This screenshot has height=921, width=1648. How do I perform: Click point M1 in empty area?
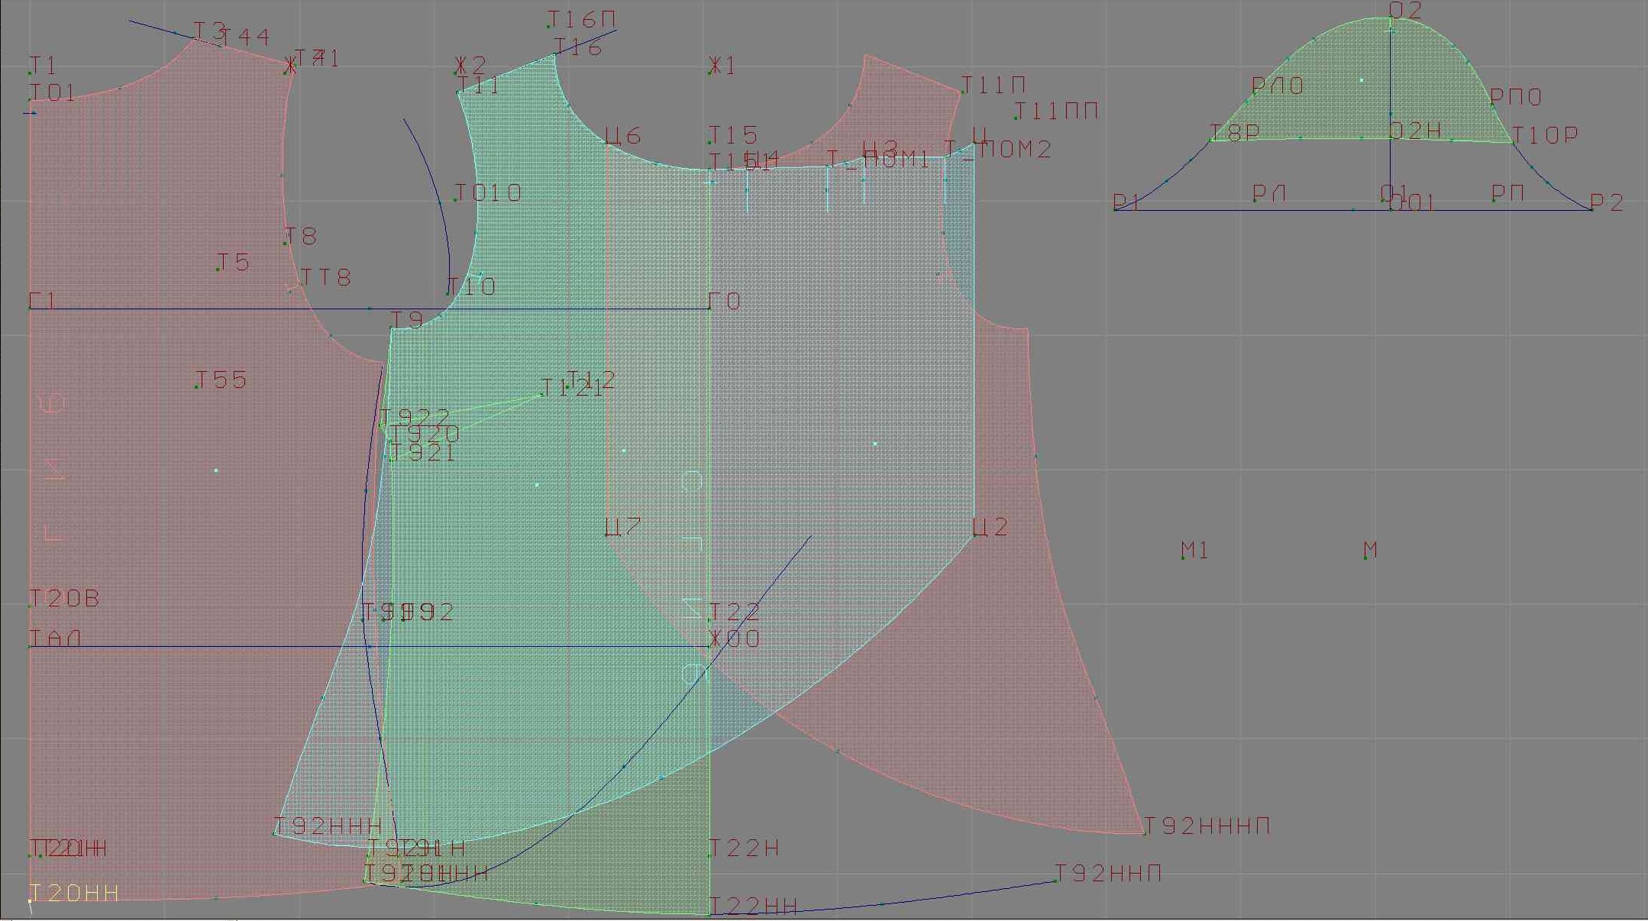1183,557
